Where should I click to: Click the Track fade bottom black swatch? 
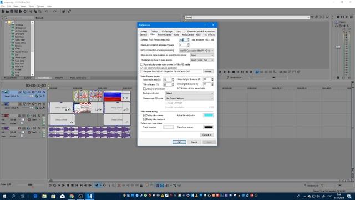(209, 127)
